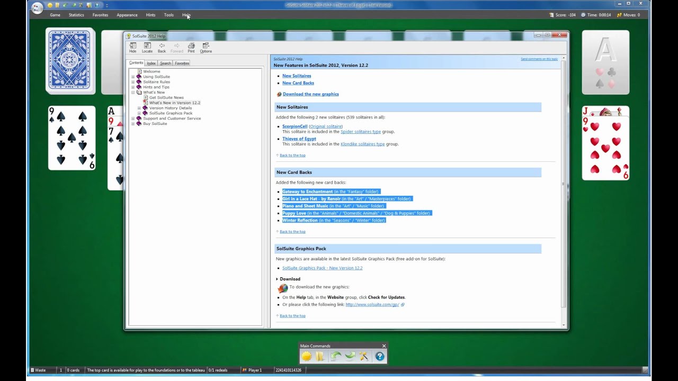Click green Redo arrow in Main Commands

coord(350,357)
